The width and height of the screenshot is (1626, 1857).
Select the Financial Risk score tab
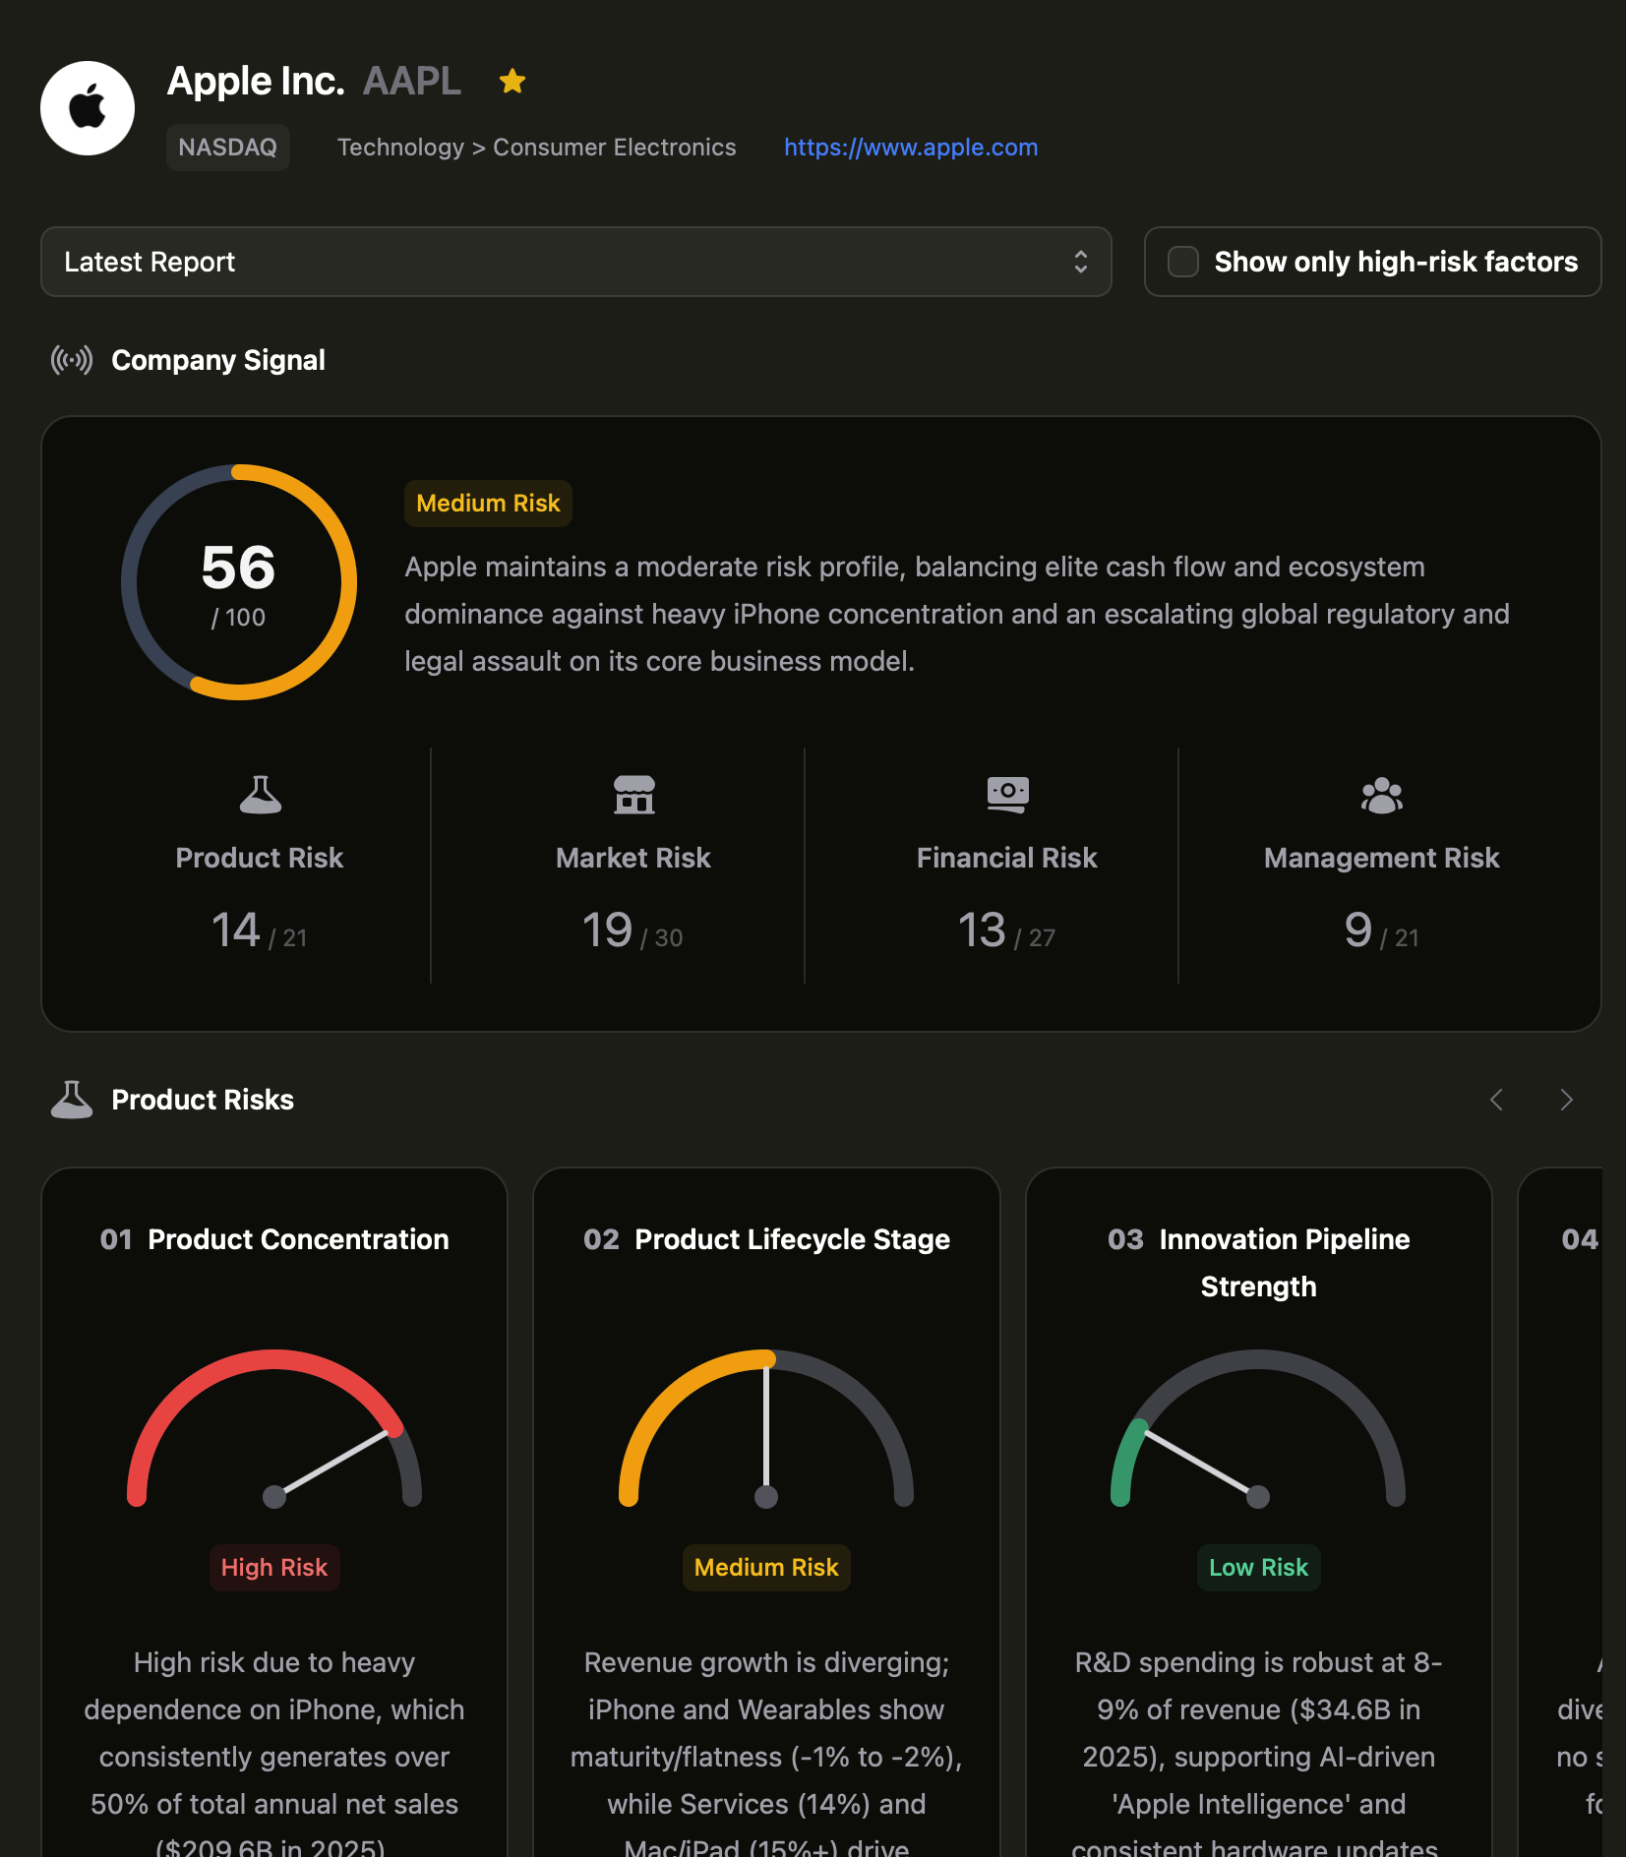click(x=1006, y=866)
